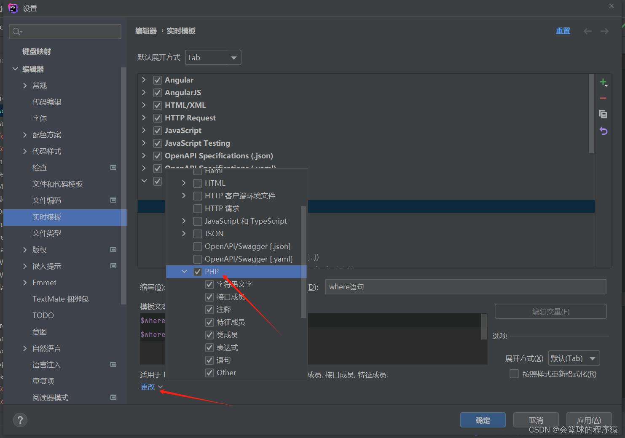Check the OpenAPI/Swagger [.json] context checkbox

pyautogui.click(x=198, y=246)
